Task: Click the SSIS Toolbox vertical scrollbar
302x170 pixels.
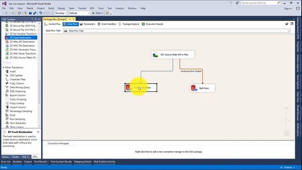Action: click(39, 92)
